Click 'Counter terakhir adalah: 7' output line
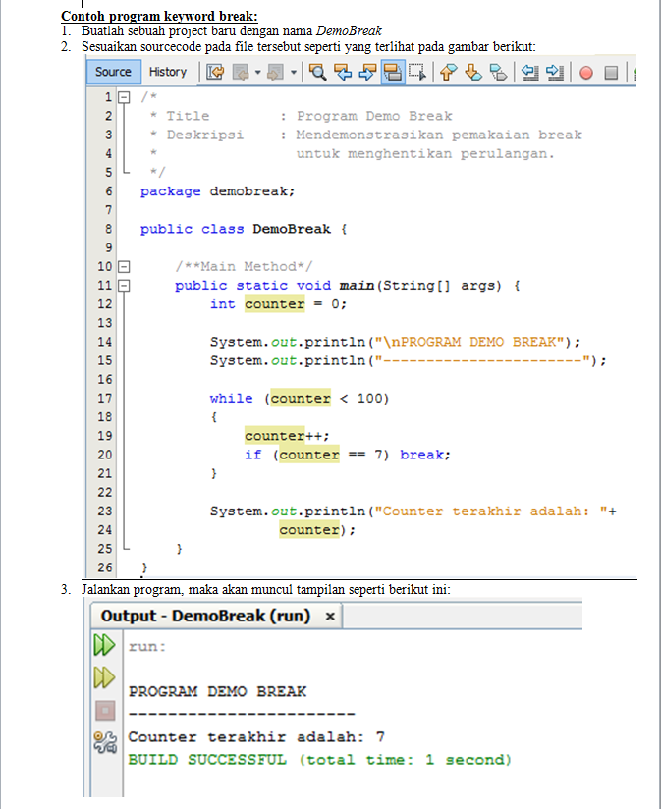Image resolution: width=661 pixels, height=809 pixels. click(x=256, y=736)
